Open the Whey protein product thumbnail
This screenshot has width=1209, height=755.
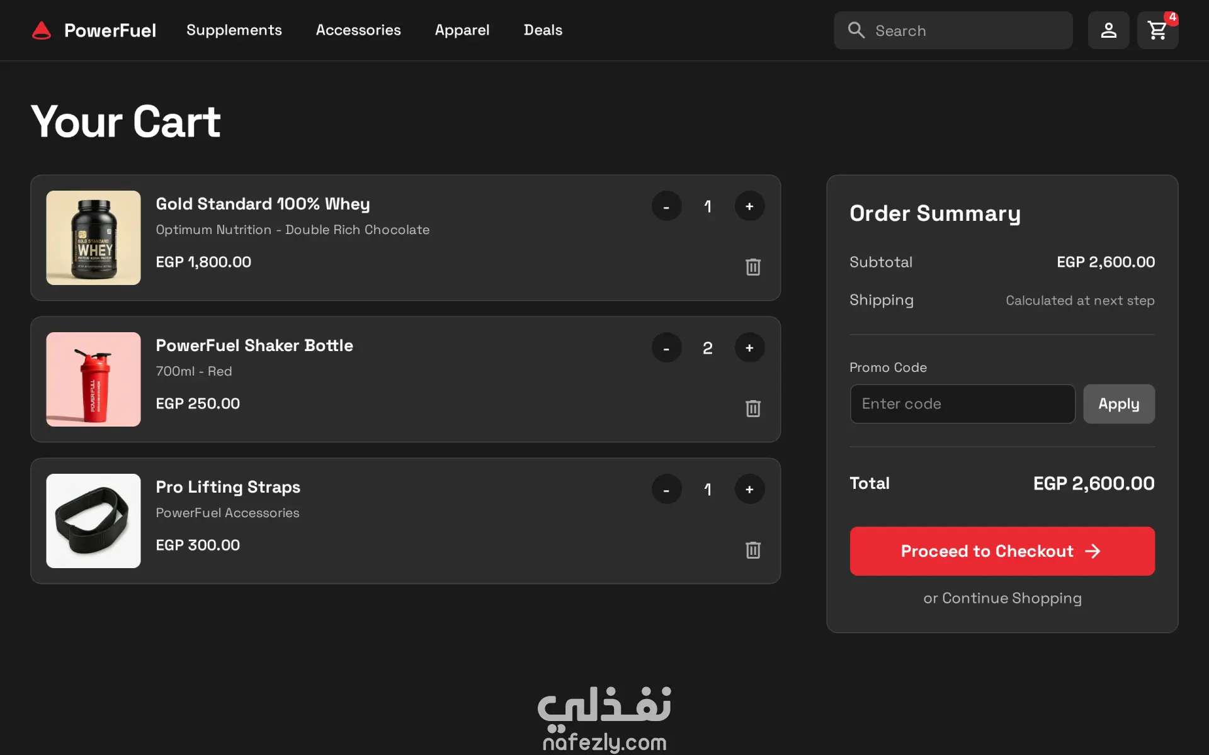(x=93, y=238)
